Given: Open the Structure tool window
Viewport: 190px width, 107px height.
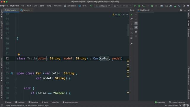Looking at the screenshot, I should pos(1,63).
